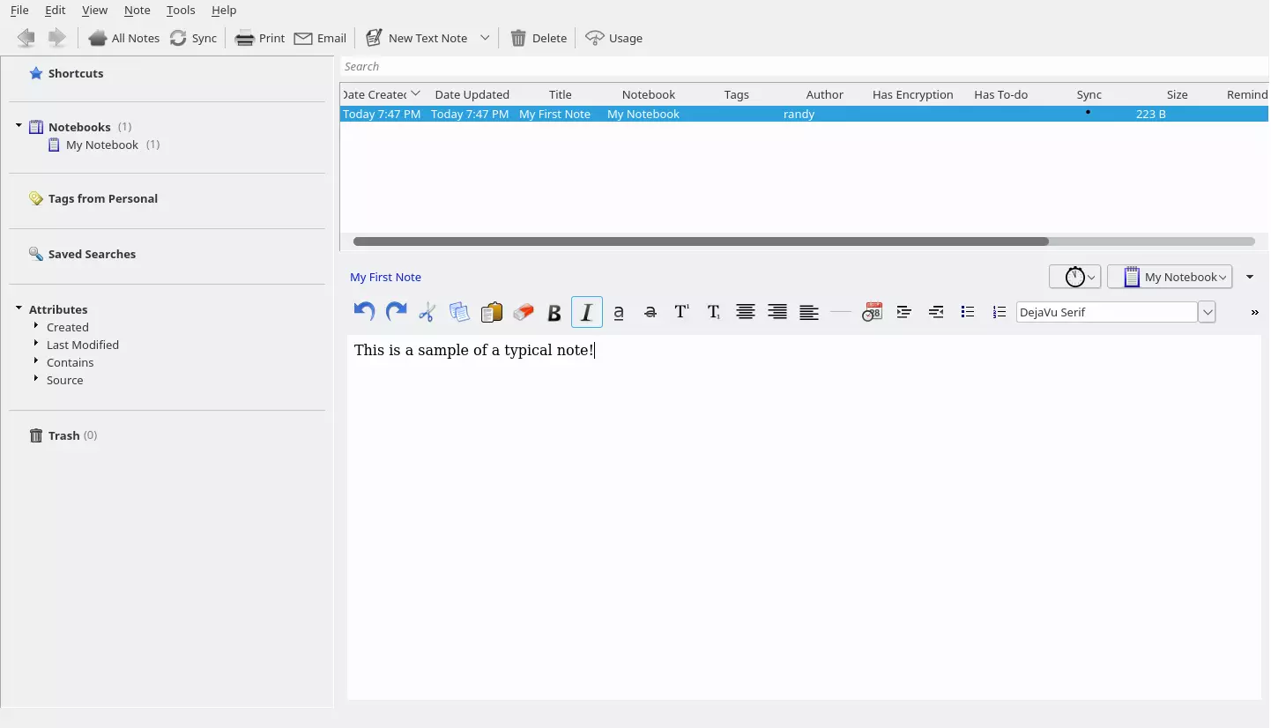Click the Redo arrow in editor toolbar
Image resolution: width=1271 pixels, height=728 pixels.
[x=396, y=312]
